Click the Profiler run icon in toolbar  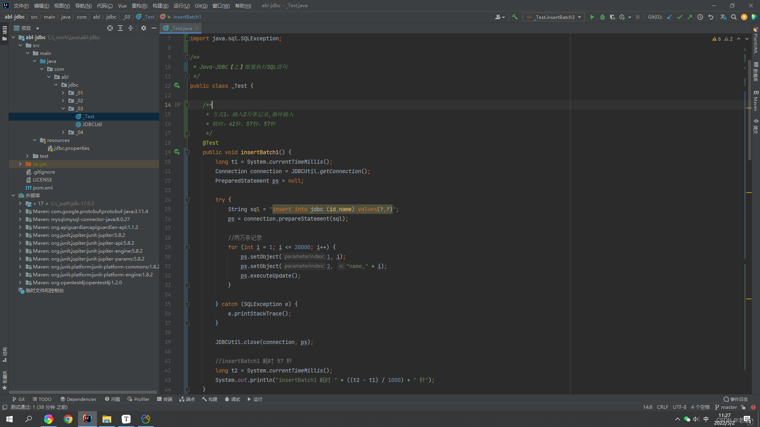coord(622,17)
